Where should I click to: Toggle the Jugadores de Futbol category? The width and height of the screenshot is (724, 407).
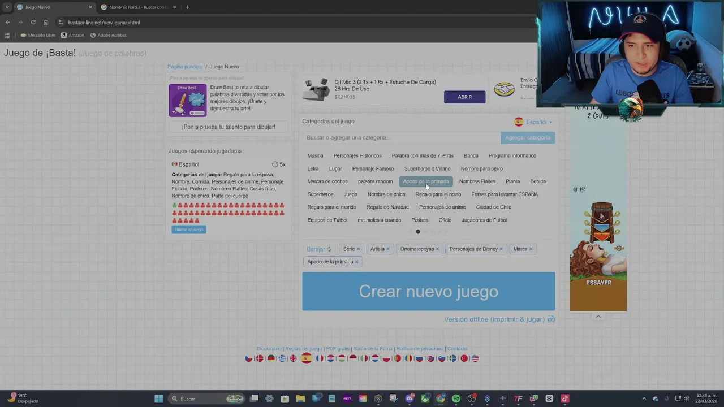(484, 220)
